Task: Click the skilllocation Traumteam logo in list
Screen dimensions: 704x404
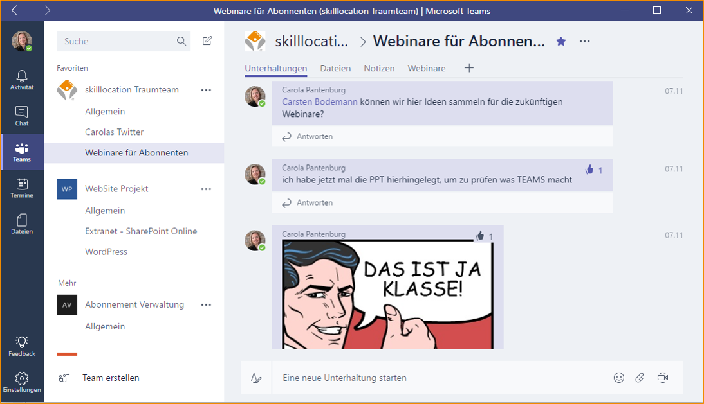Action: [x=67, y=90]
